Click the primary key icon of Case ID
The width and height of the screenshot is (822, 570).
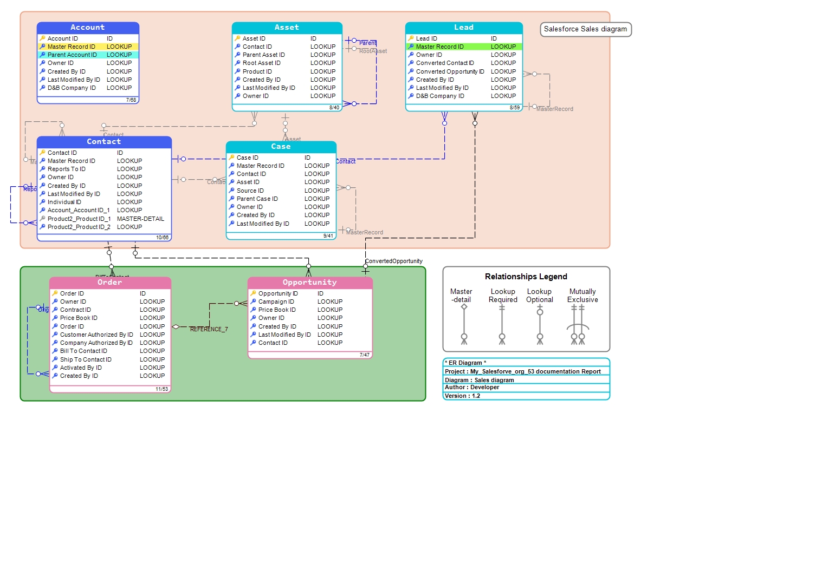pyautogui.click(x=231, y=158)
